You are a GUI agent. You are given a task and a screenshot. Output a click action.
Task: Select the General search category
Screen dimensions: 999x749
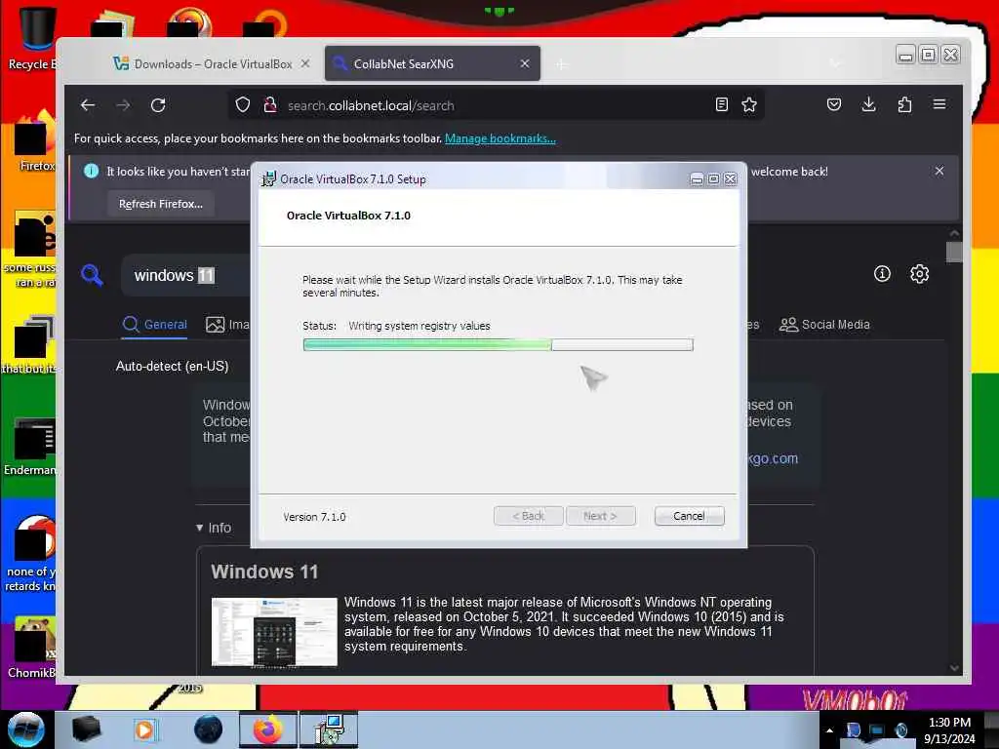(155, 324)
